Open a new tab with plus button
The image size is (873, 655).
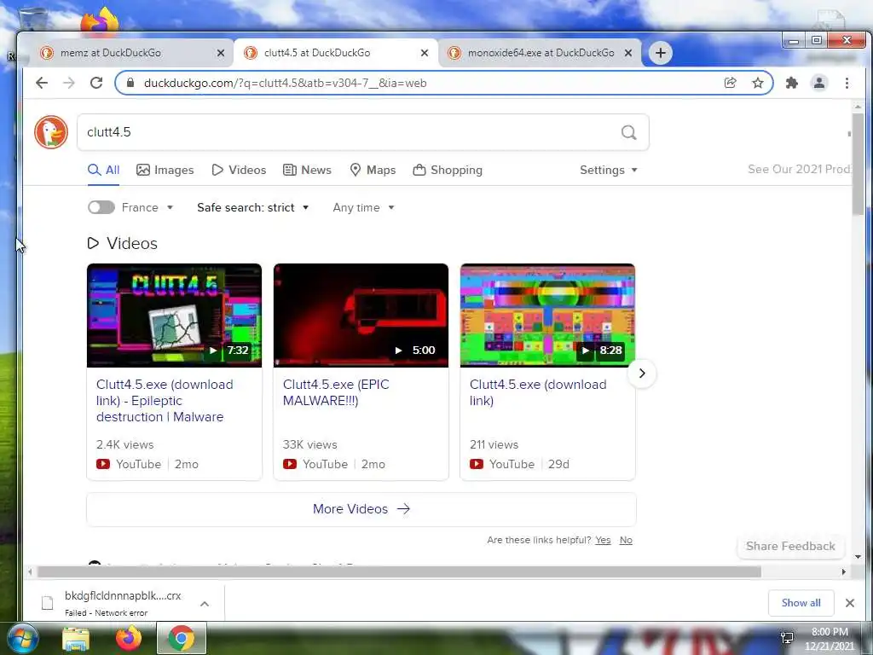661,53
